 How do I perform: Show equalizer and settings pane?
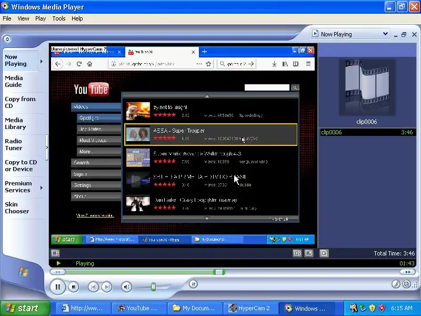[x=55, y=253]
